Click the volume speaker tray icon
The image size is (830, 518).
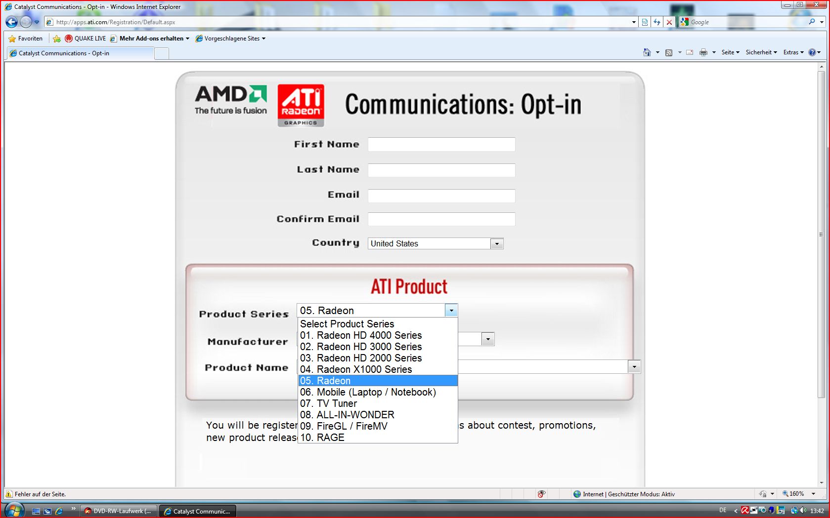click(803, 511)
